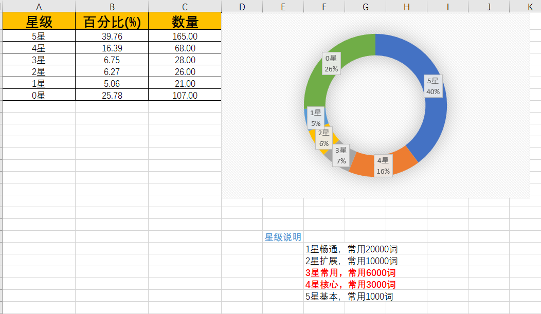Click the percentage cell 16.39

(x=112, y=48)
